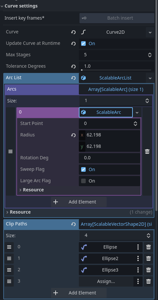Select the Ellipse3 clip path resource
Viewport: 158px width, 300px height.
(106, 270)
